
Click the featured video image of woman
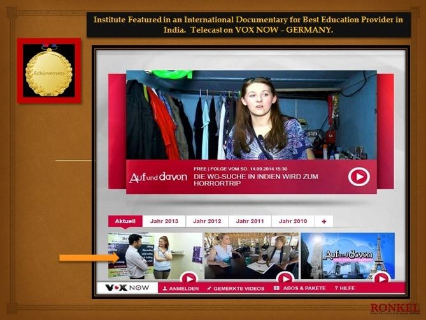252,115
